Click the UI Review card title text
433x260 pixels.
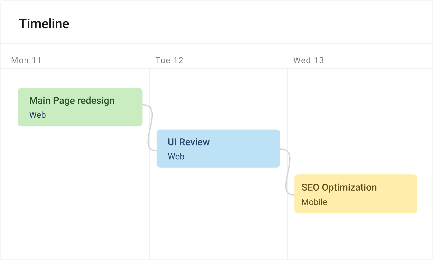click(188, 142)
